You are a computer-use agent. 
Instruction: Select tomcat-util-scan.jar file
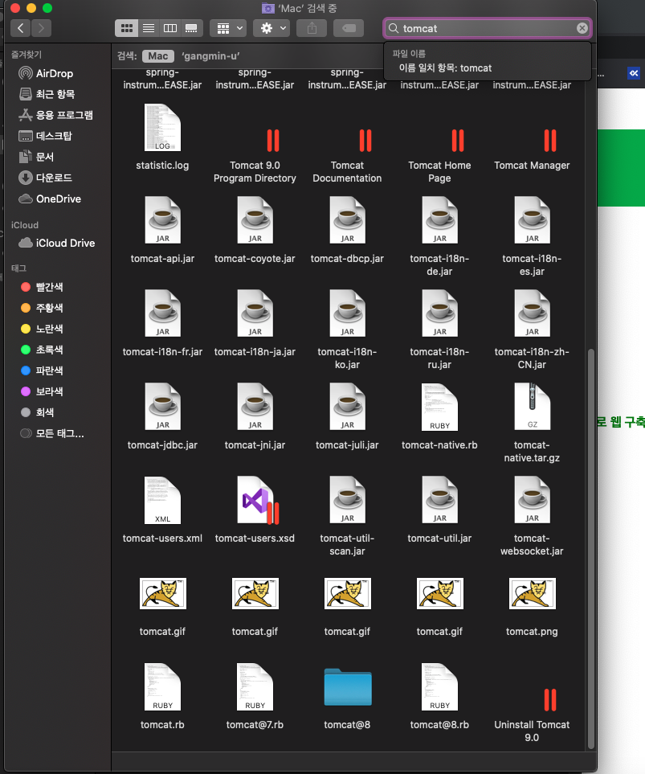(348, 500)
